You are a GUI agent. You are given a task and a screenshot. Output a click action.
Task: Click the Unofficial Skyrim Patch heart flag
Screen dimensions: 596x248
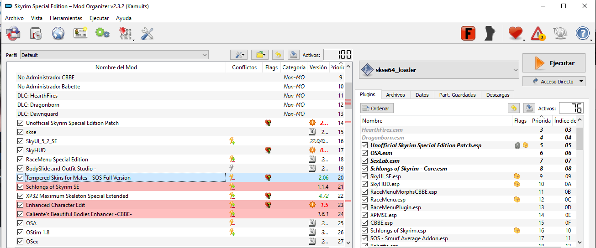pos(268,123)
